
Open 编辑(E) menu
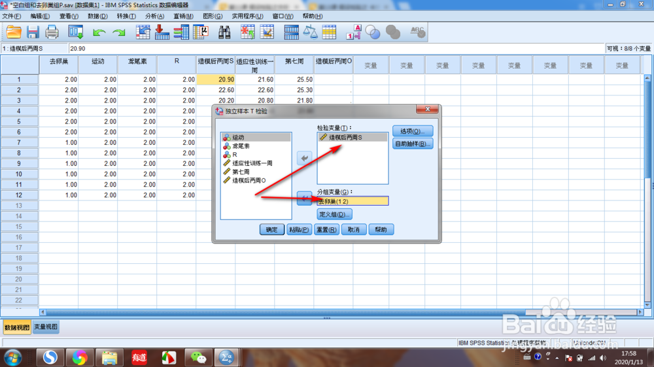click(40, 16)
